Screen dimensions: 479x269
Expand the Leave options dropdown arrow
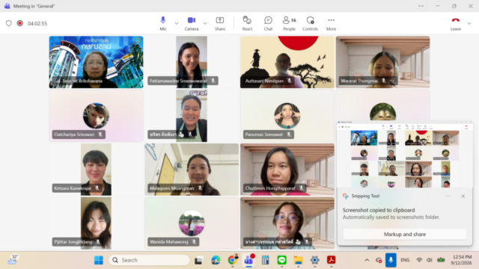[x=469, y=23]
